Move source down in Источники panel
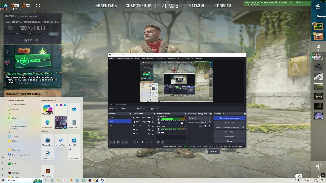326x183 pixels. point(151,142)
